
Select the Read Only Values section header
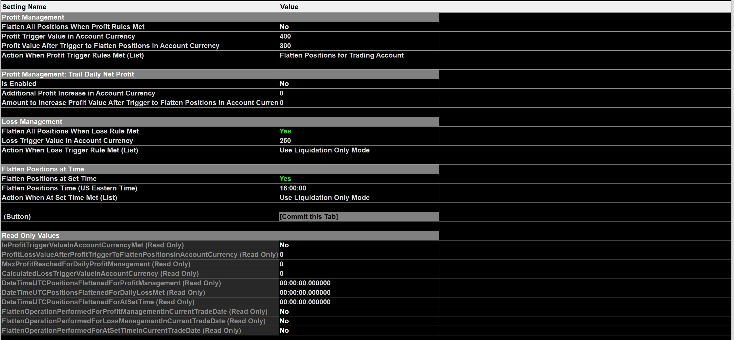(220, 236)
